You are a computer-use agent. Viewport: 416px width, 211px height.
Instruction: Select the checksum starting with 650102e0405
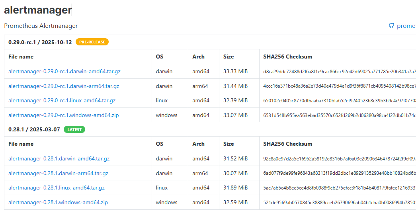point(340,101)
